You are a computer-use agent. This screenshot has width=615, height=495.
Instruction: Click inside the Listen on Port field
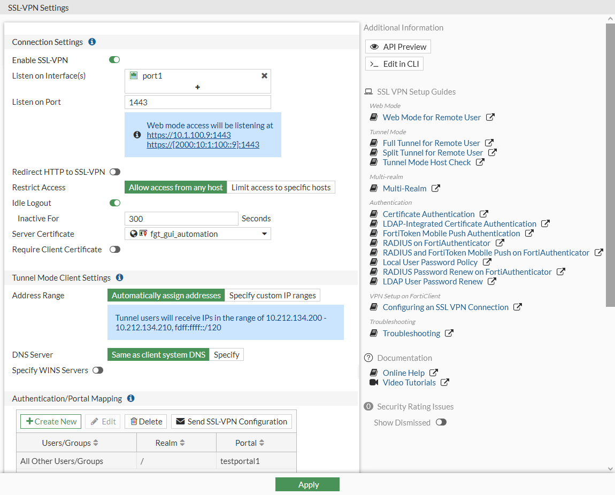[x=198, y=102]
